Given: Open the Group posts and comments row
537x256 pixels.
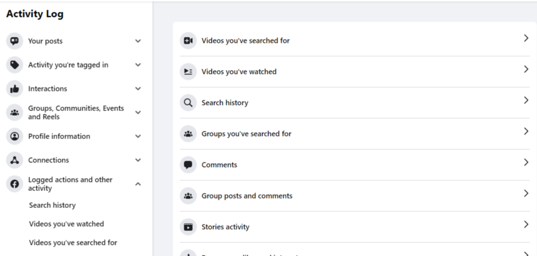Looking at the screenshot, I should pos(354,196).
